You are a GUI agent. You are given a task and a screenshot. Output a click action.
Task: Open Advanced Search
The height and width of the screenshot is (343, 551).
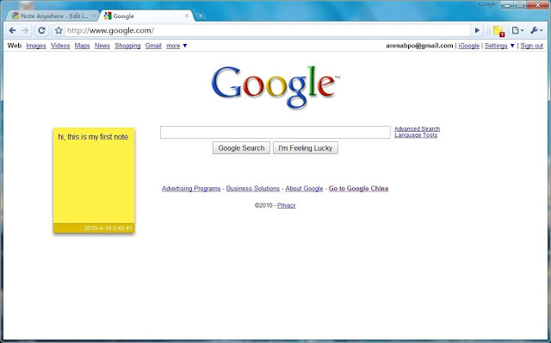[417, 128]
